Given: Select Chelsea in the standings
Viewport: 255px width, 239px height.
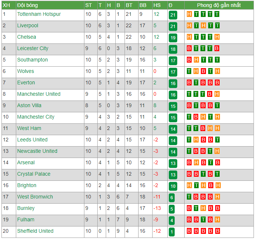Looking at the screenshot, I should click(27, 37).
